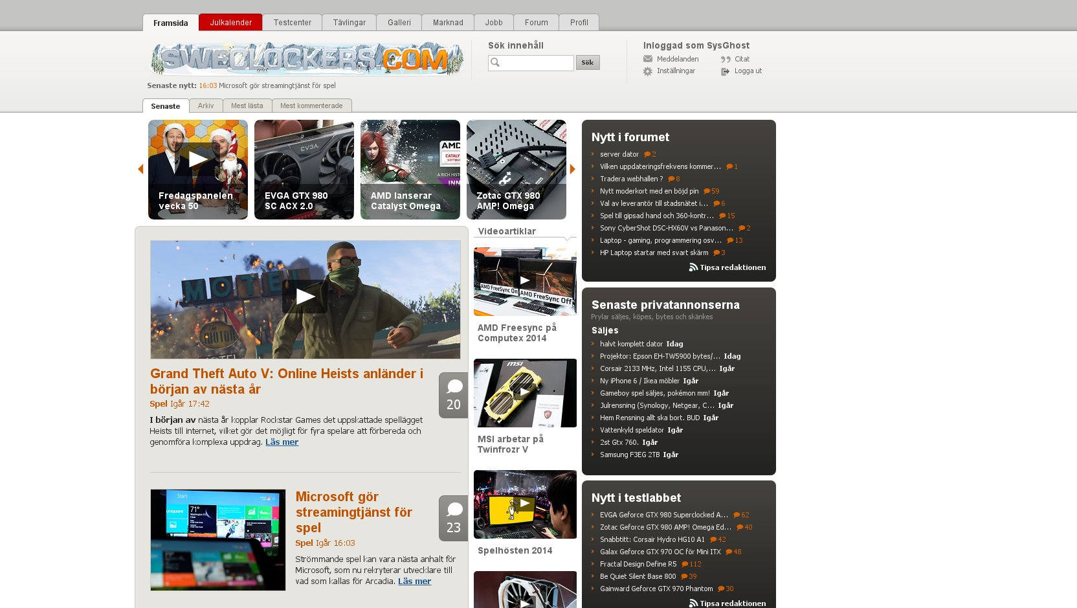Open the AMD lanserar Catalyst Omega thumbnail
Image resolution: width=1077 pixels, height=608 pixels.
410,170
